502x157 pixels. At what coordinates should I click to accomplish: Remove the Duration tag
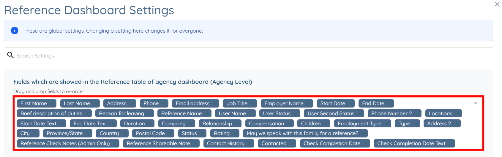(150, 124)
